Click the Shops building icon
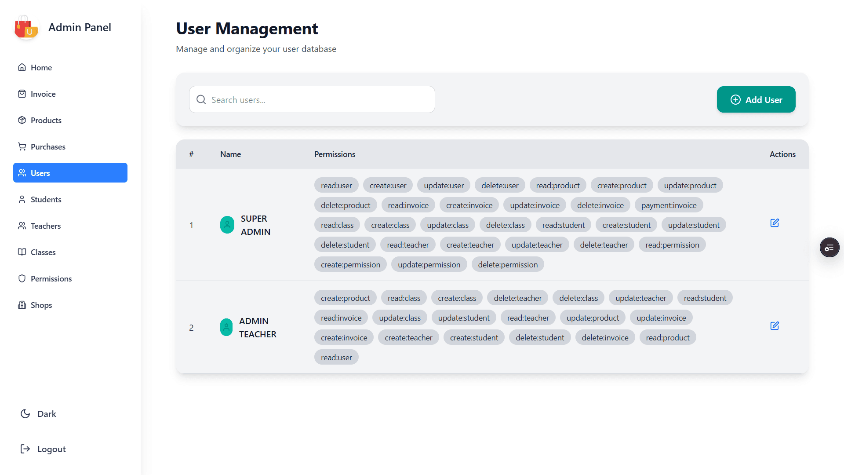Image resolution: width=844 pixels, height=475 pixels. (22, 305)
